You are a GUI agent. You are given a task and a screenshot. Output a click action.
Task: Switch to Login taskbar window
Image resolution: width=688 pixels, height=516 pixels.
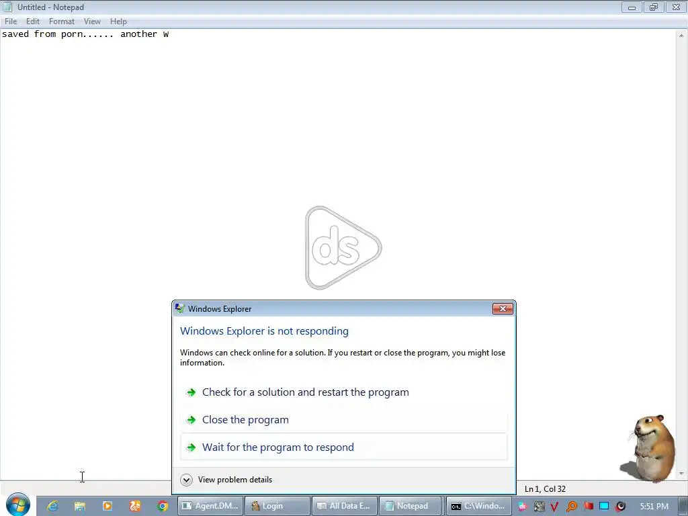277,506
